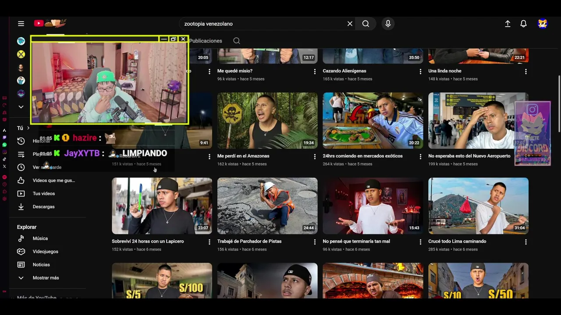The height and width of the screenshot is (315, 561).
Task: Open options menu for Cazando Alienígenas
Action: (420, 71)
